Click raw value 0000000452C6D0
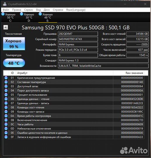This screenshot has width=151, height=158. (x=132, y=99)
